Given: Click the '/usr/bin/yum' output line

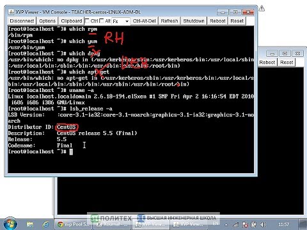Looking at the screenshot, I should tap(26, 47).
